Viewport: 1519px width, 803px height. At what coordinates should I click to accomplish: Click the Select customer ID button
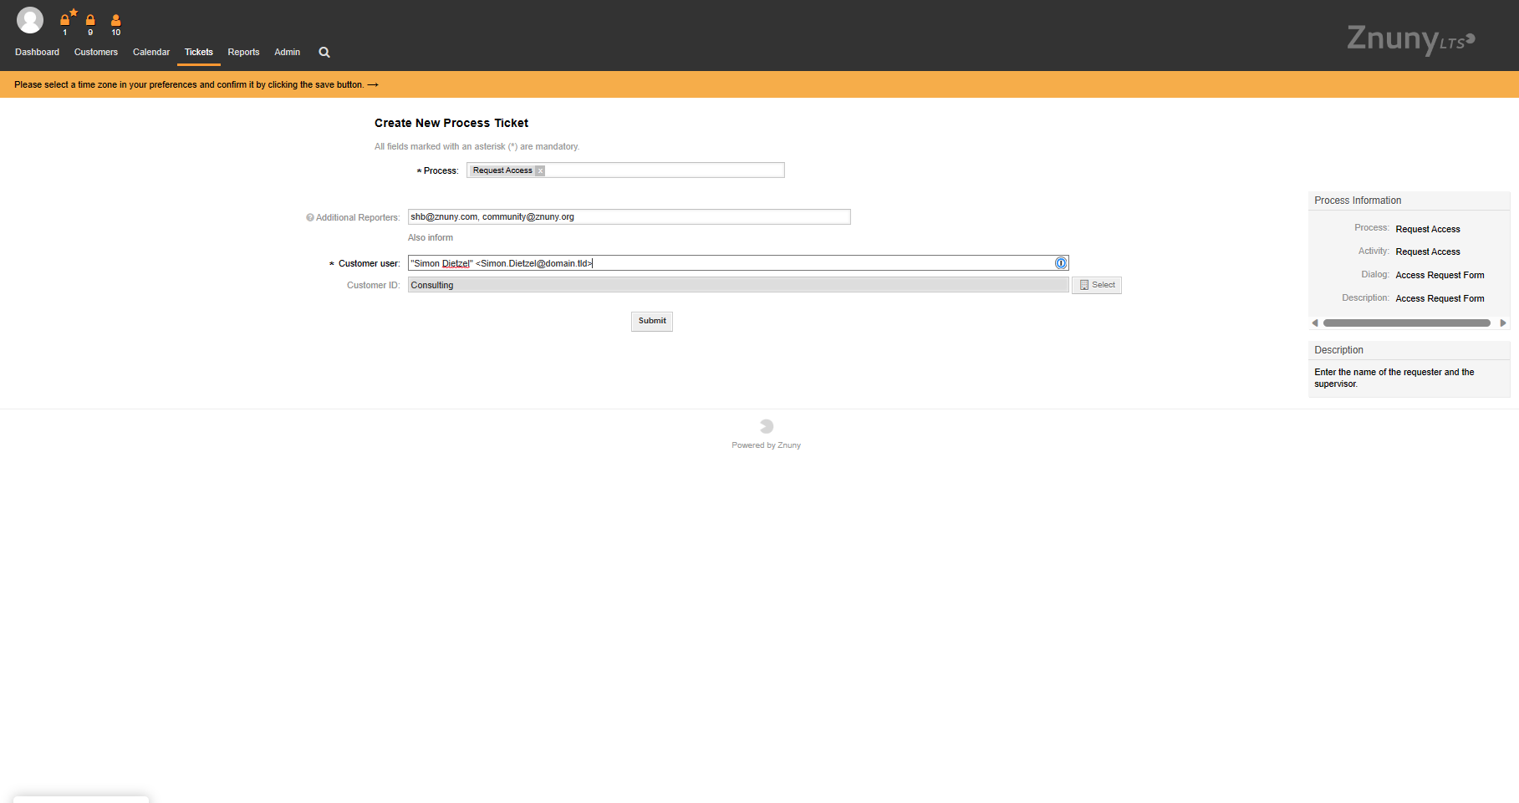[1097, 285]
